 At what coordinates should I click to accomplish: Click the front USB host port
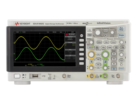tap(35, 76)
